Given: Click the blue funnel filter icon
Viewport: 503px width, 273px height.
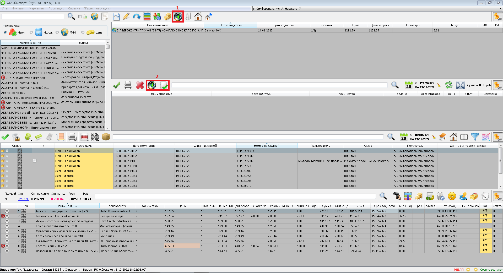Looking at the screenshot, I should [475, 137].
